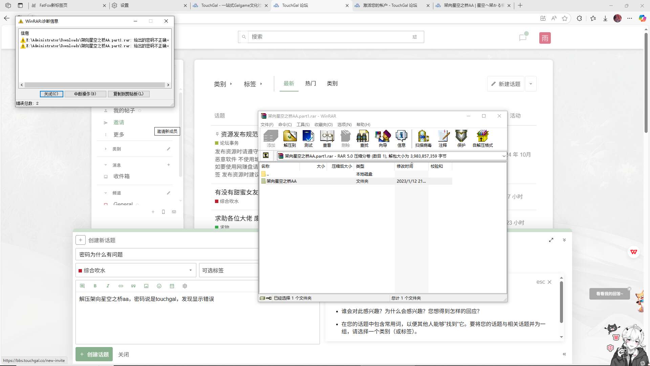The height and width of the screenshot is (366, 650).
Task: Open 收件箱 in sidebar
Action: coord(122,176)
